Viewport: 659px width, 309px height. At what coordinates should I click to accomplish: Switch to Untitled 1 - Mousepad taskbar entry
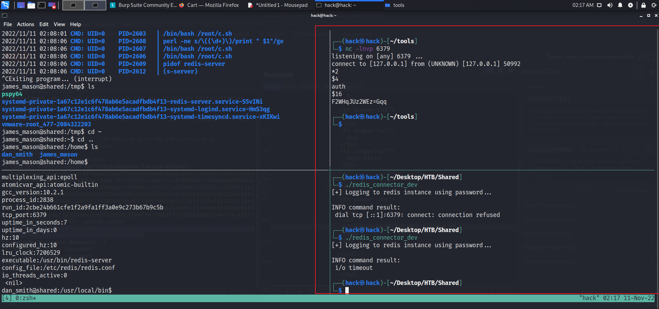pos(278,5)
